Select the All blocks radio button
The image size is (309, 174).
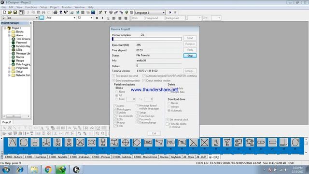pos(117,95)
